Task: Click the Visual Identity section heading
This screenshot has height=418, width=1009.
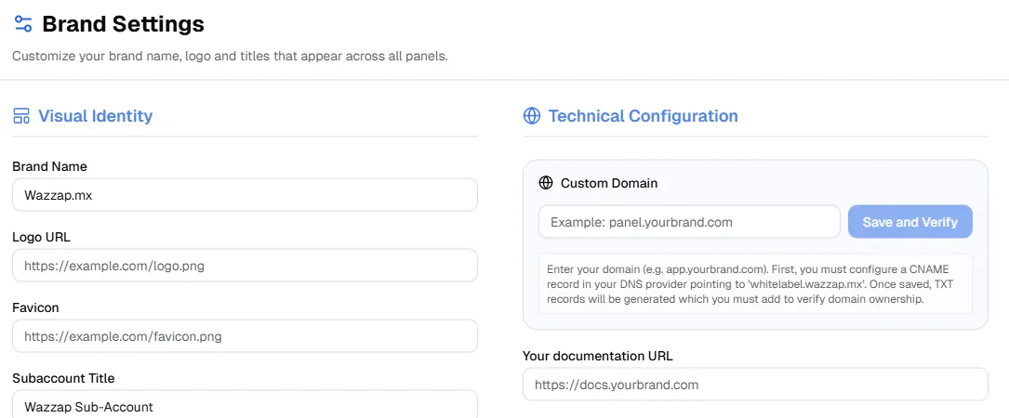Action: click(95, 116)
